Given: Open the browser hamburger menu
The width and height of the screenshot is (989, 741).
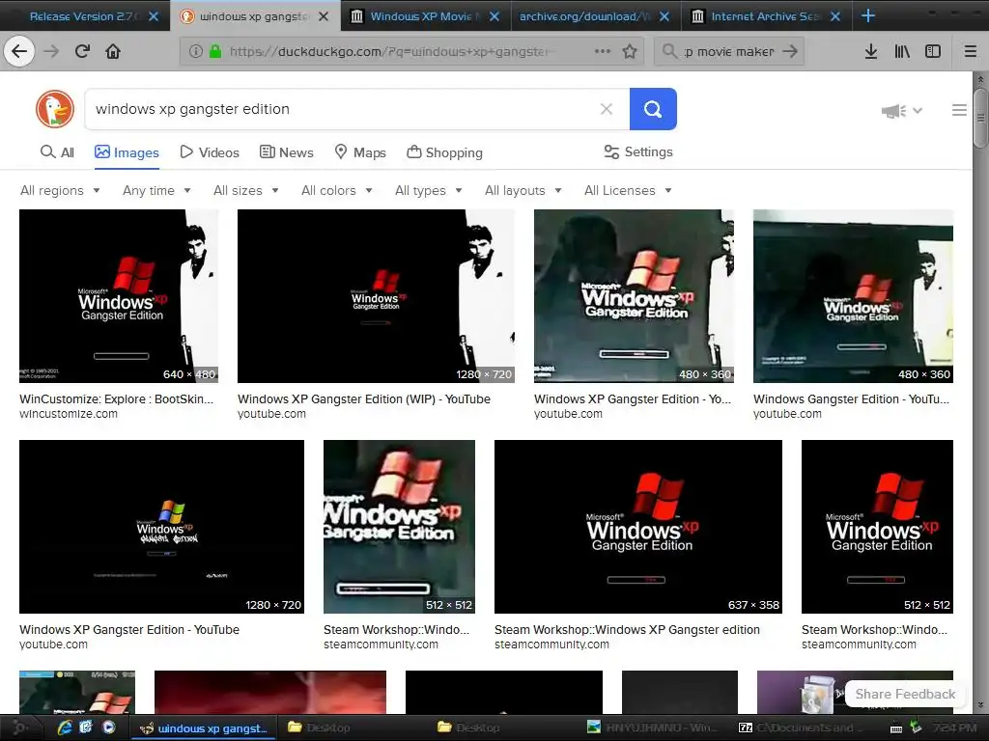Looking at the screenshot, I should click(x=971, y=52).
